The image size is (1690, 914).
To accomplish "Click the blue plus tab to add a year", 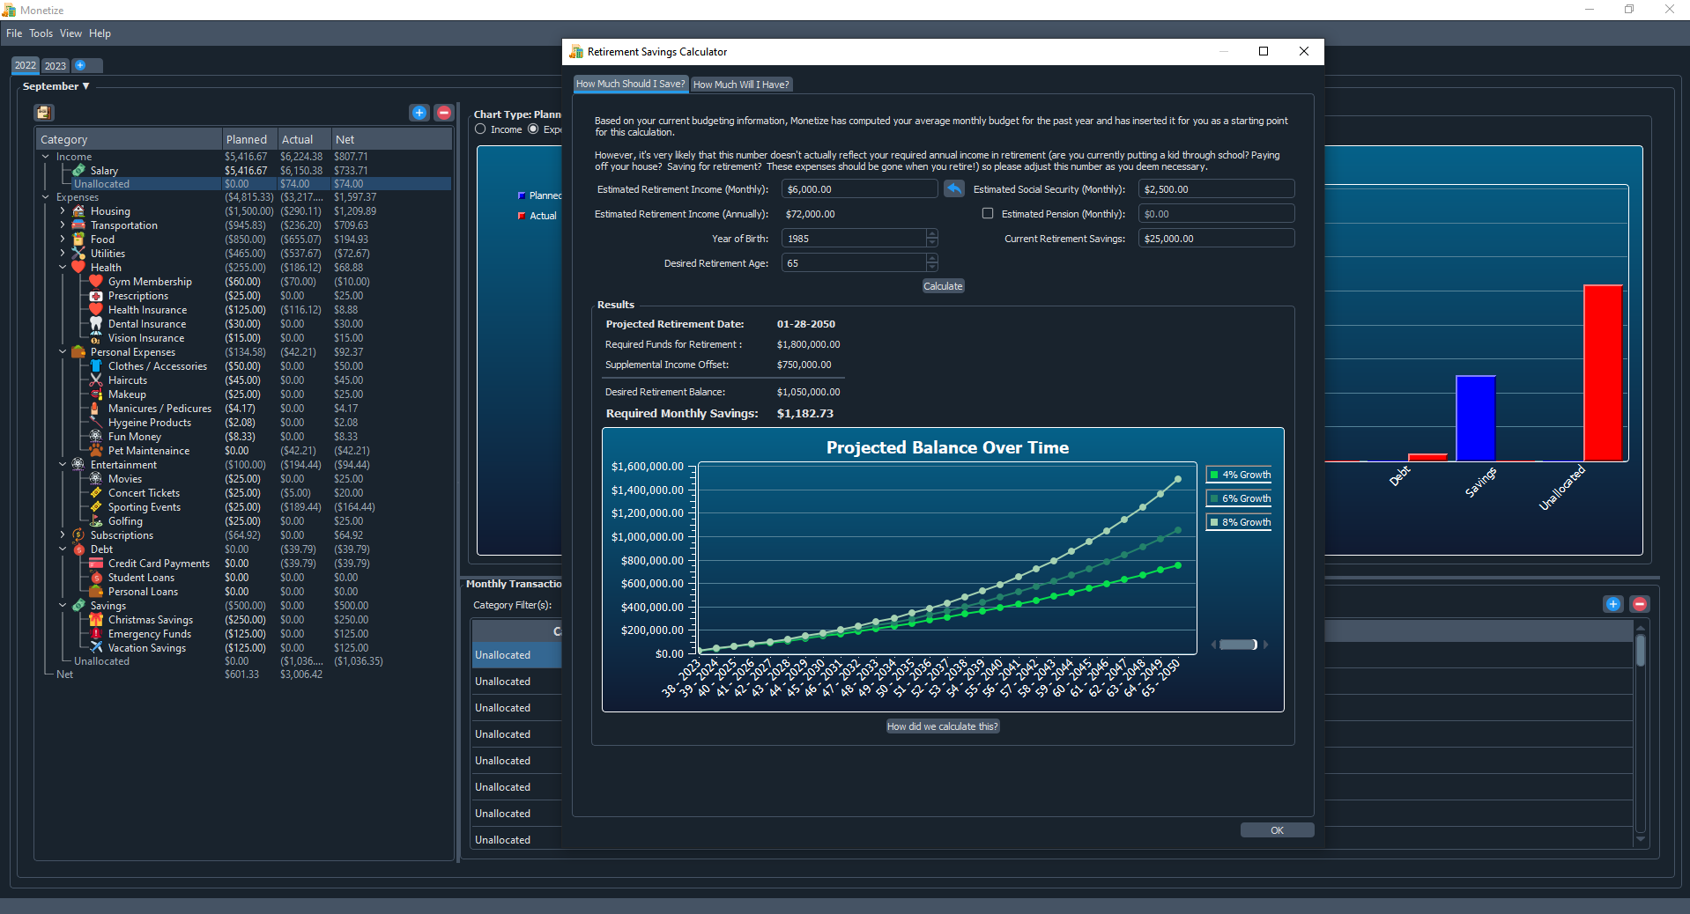I will point(80,65).
